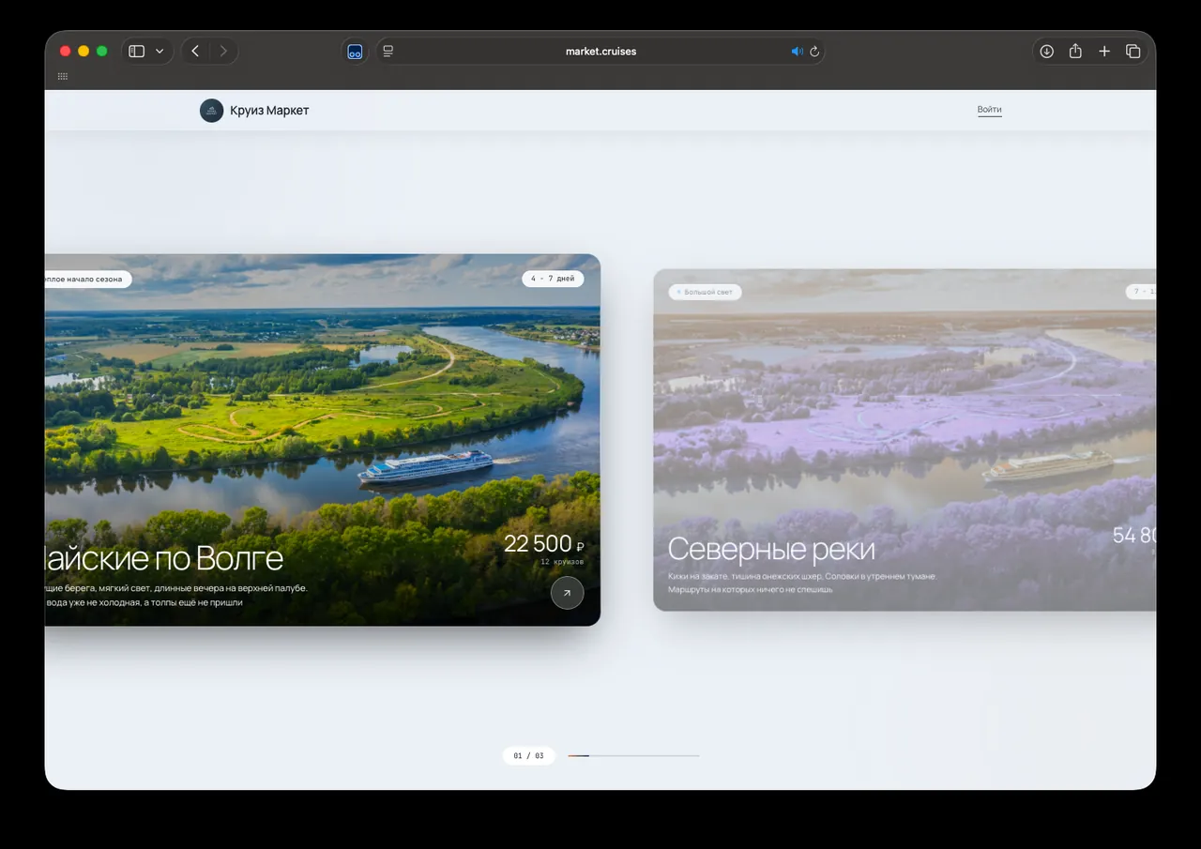The height and width of the screenshot is (849, 1201).
Task: Click the 4 - 7 дней badge
Action: click(553, 279)
